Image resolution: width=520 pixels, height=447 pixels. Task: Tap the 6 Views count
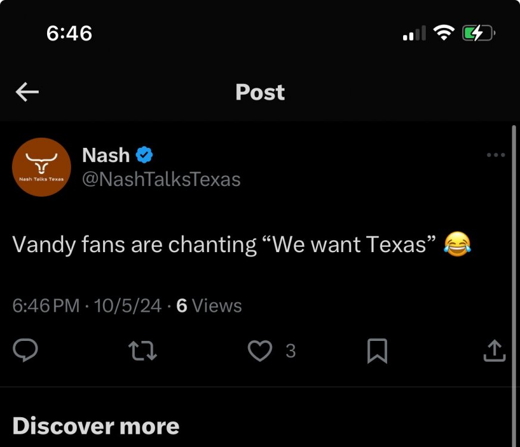209,306
